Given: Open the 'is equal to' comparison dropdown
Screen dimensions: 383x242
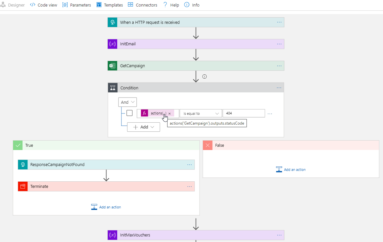Looking at the screenshot, I should point(200,113).
